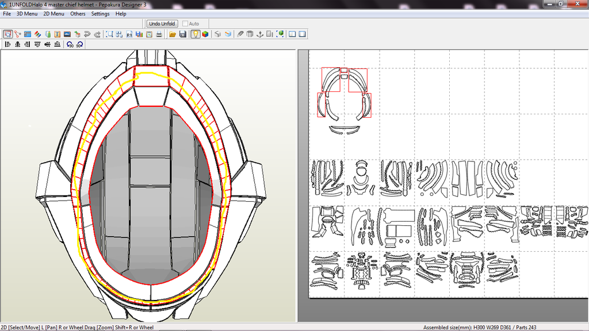The image size is (589, 331).
Task: Toggle the light bulb lighting icon
Action: pyautogui.click(x=196, y=34)
